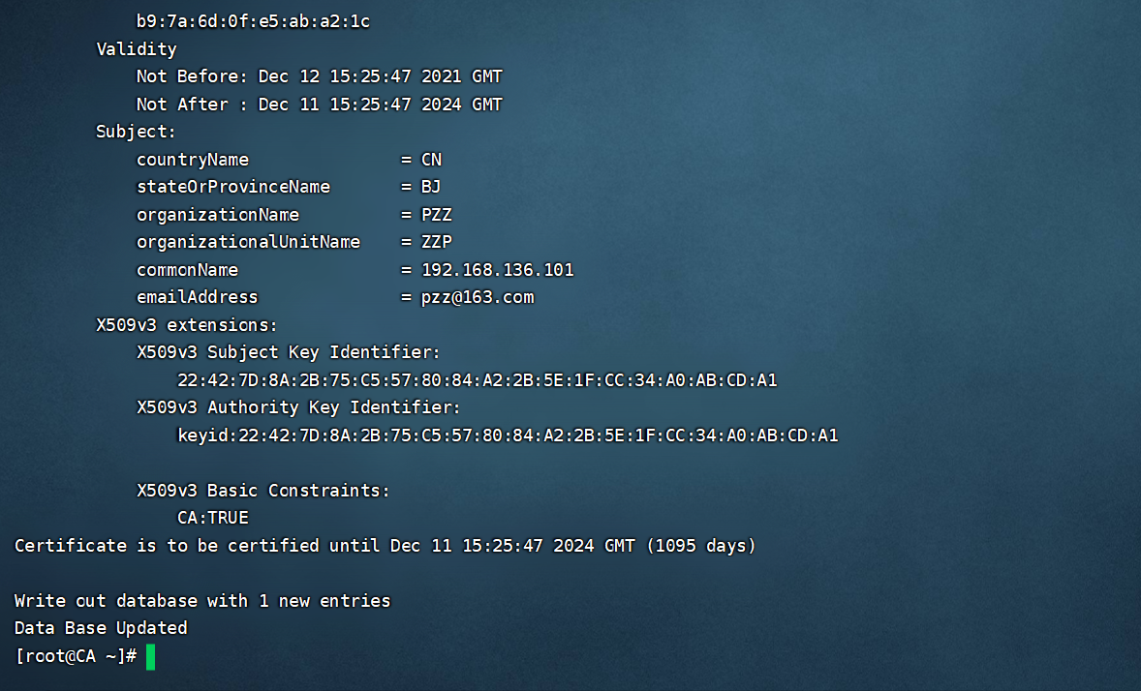Click the commonName value '192.168.136.101'
The width and height of the screenshot is (1141, 691).
point(498,270)
